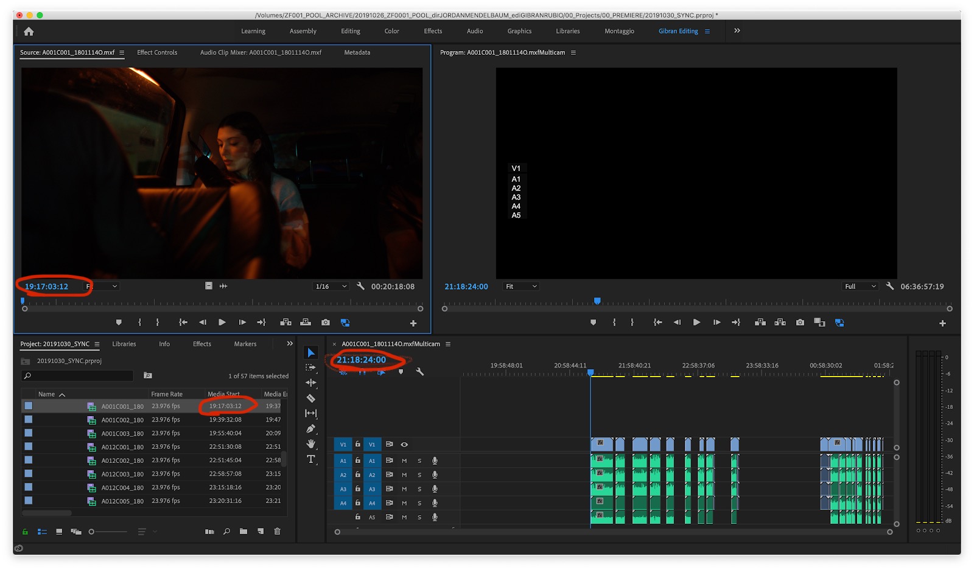974x570 pixels.
Task: Choose the Pen tool
Action: pos(311,428)
